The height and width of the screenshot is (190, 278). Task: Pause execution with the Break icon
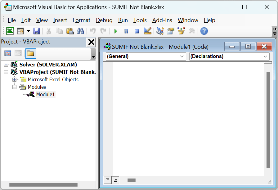[x=126, y=31]
